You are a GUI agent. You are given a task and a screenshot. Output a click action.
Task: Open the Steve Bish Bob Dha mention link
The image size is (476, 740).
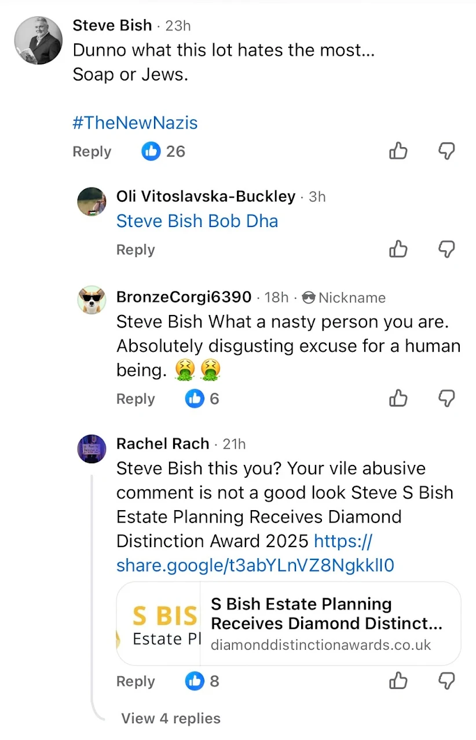click(x=197, y=221)
